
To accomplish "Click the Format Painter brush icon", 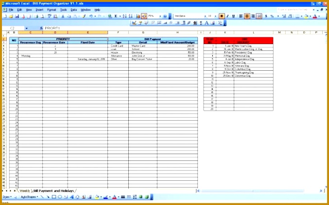I will point(84,16).
